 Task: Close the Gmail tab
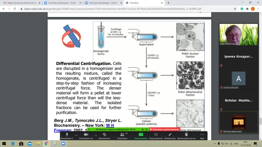pyautogui.click(x=40, y=3)
